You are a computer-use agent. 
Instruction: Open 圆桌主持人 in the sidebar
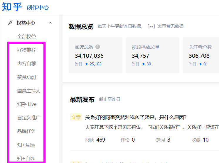pyautogui.click(x=29, y=91)
